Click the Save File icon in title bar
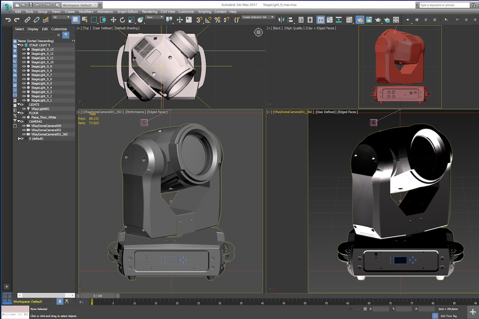Image resolution: width=479 pixels, height=319 pixels. [31, 5]
